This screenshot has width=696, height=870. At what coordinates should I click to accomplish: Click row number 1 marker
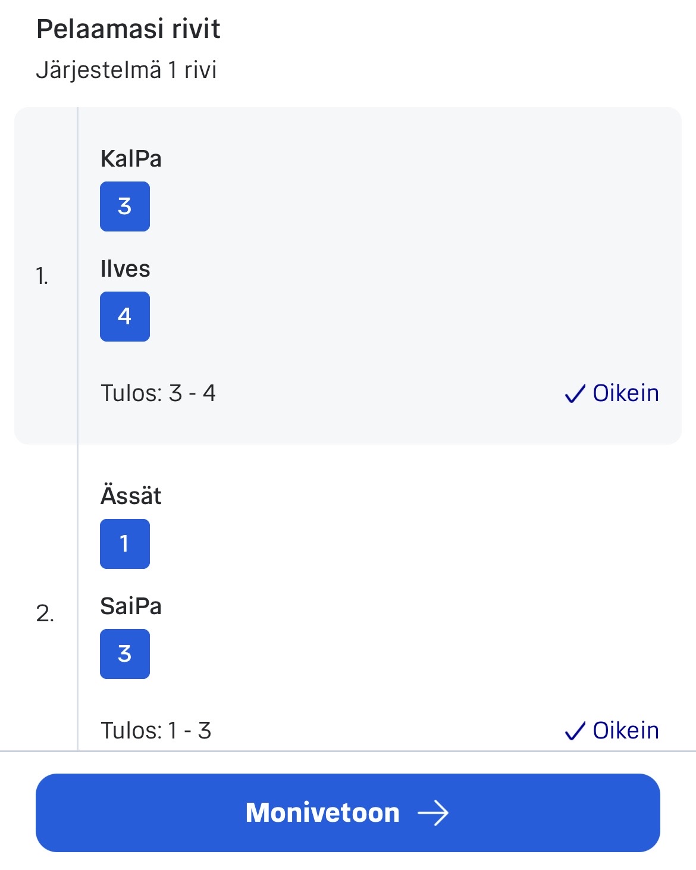tap(42, 276)
